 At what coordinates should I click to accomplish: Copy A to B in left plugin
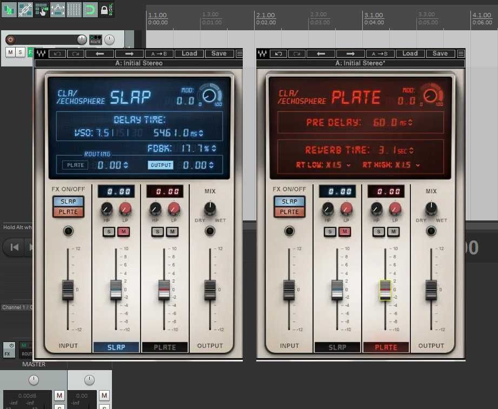tap(159, 53)
